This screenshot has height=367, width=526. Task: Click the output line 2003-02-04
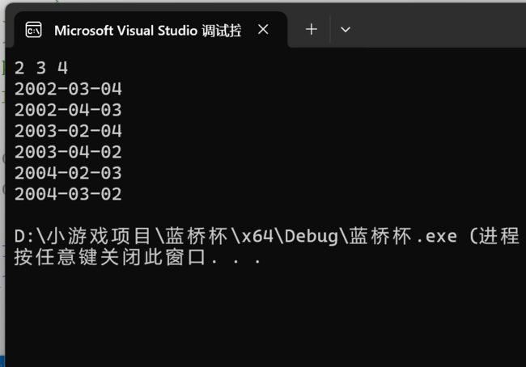click(x=68, y=131)
